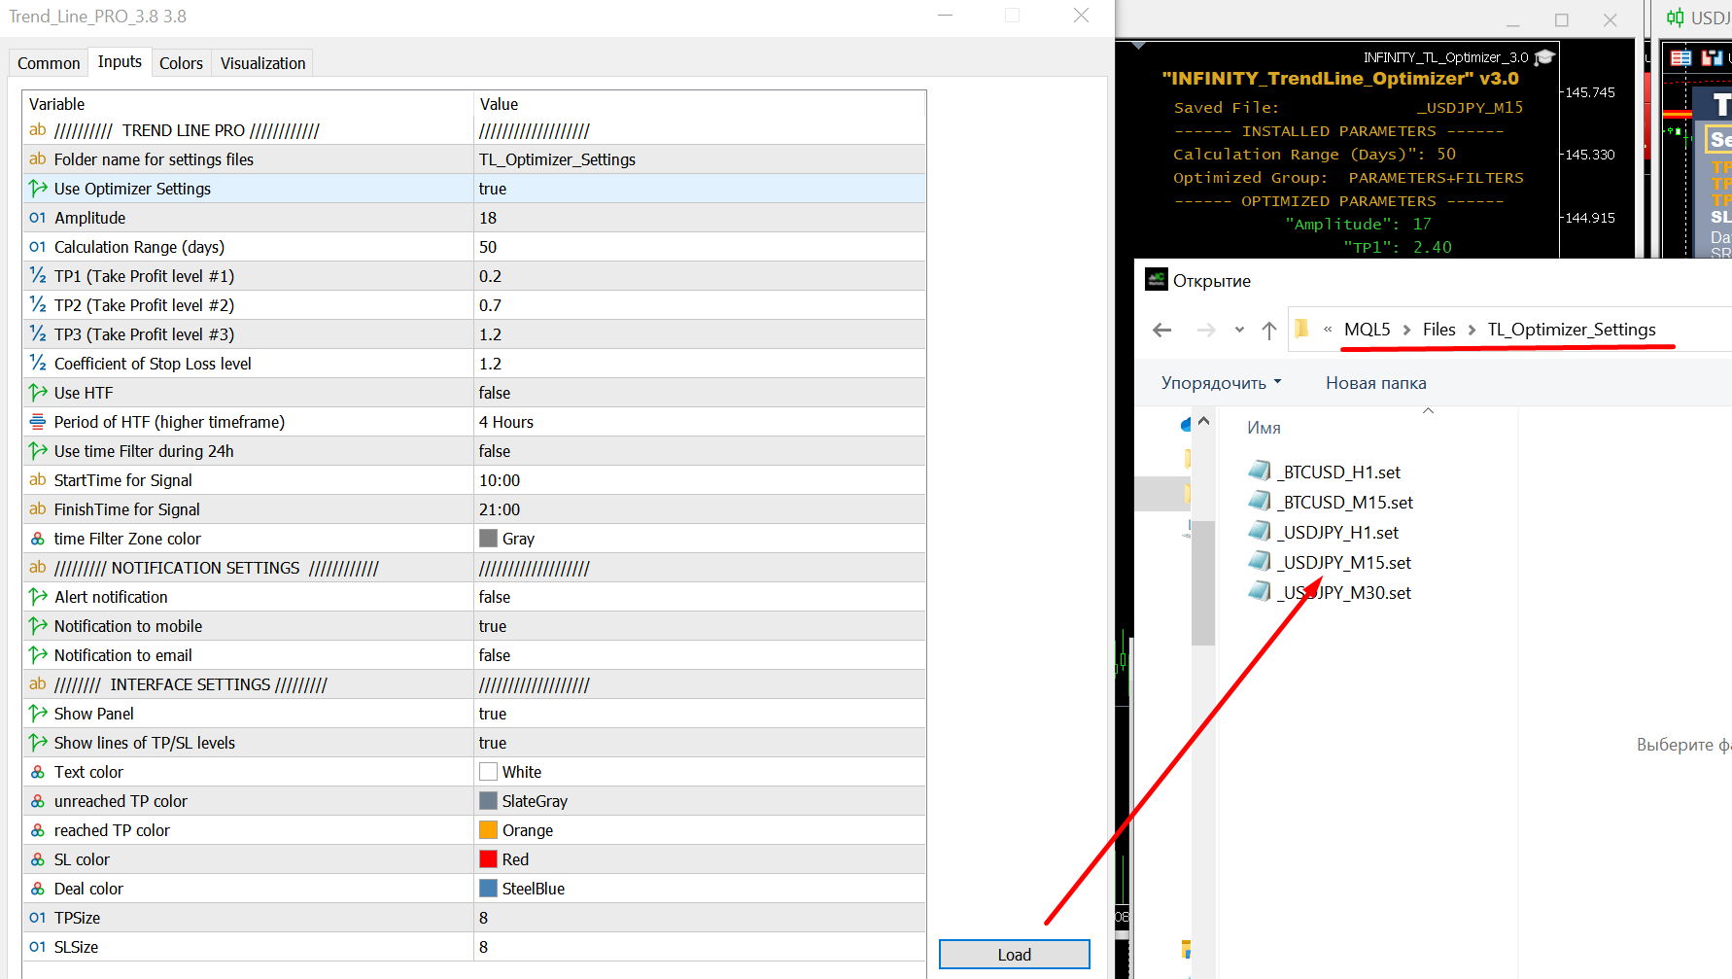The image size is (1732, 979).
Task: Click the folder icon in the address bar
Action: pos(1302,329)
